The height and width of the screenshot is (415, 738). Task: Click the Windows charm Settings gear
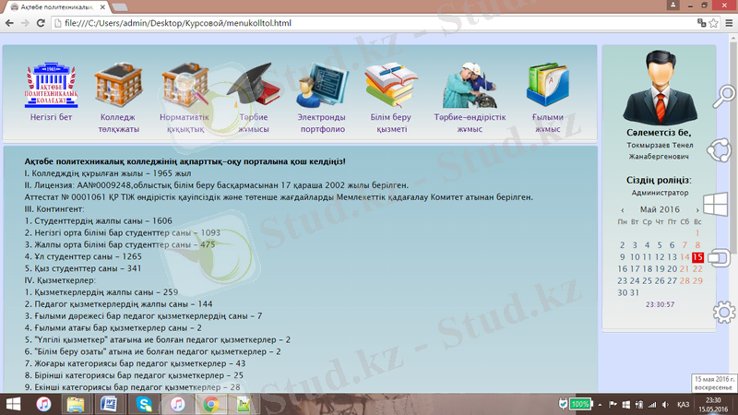724,312
